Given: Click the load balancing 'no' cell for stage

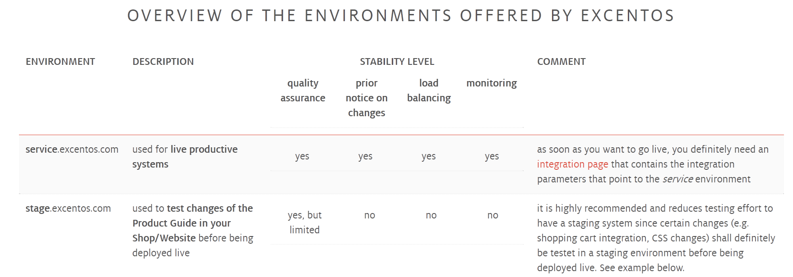Looking at the screenshot, I should pyautogui.click(x=431, y=215).
